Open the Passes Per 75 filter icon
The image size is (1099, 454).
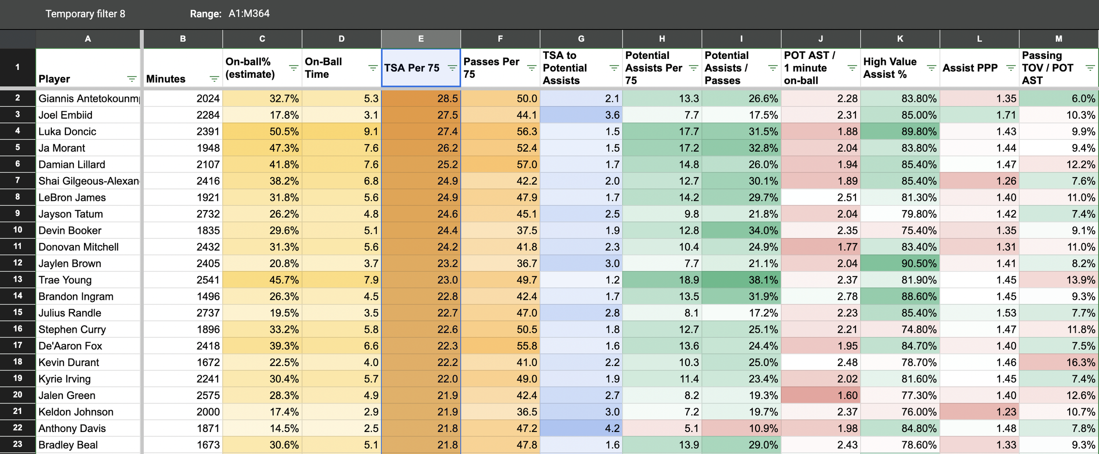tap(531, 68)
